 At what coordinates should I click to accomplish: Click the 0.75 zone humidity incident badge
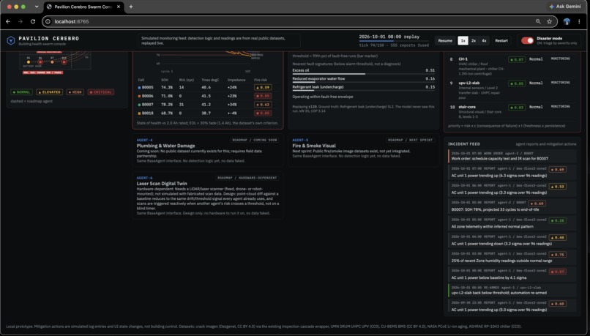pyautogui.click(x=557, y=255)
